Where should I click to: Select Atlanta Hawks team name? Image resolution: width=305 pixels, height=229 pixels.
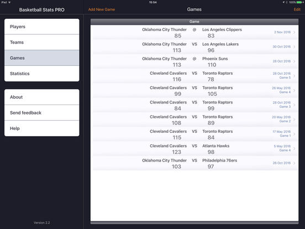(x=215, y=146)
